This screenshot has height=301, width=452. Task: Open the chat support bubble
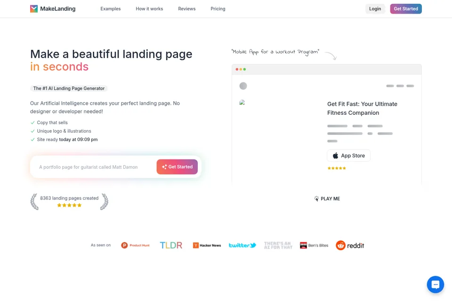435,284
